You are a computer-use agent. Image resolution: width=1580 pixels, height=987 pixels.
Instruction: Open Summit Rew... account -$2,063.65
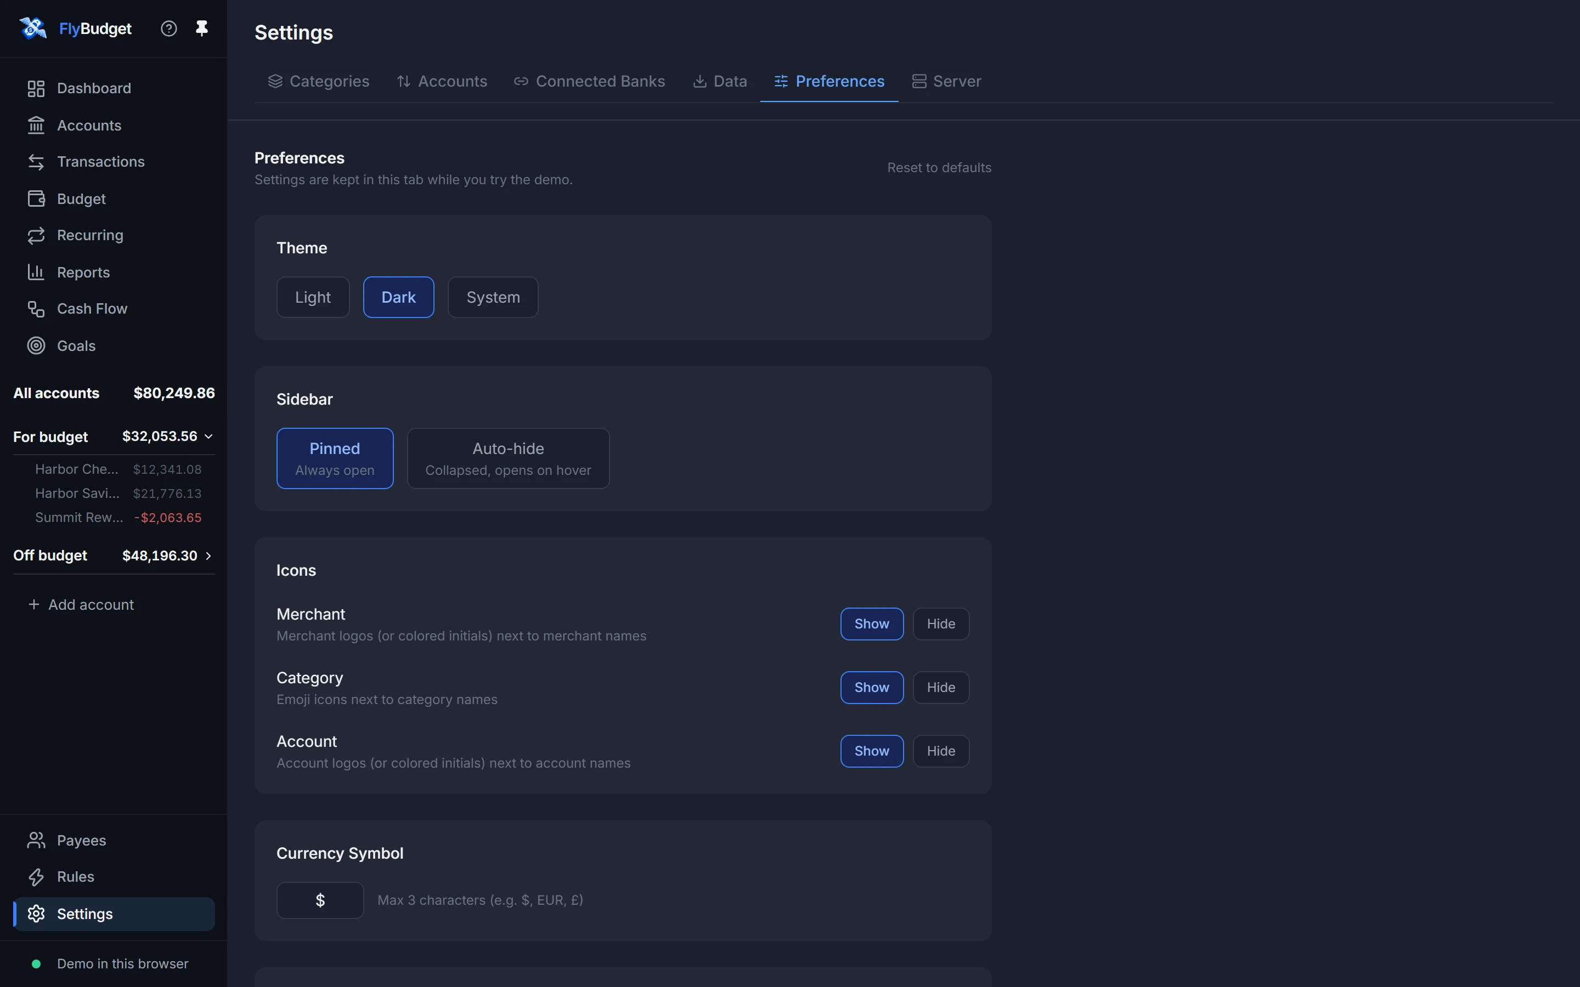click(x=118, y=518)
